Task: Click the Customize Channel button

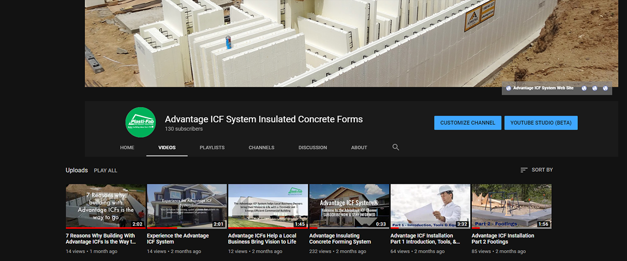Action: click(468, 123)
